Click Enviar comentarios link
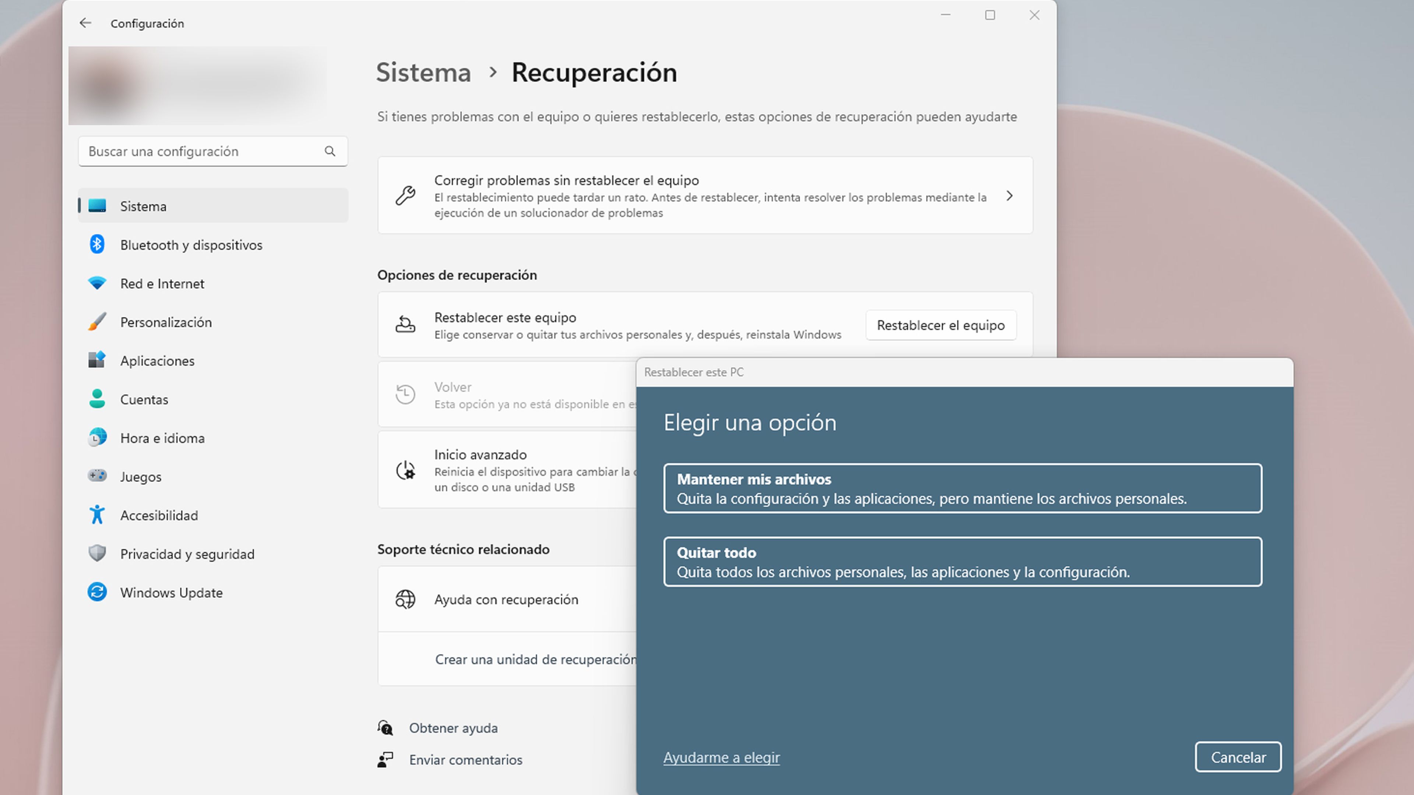 coord(465,760)
